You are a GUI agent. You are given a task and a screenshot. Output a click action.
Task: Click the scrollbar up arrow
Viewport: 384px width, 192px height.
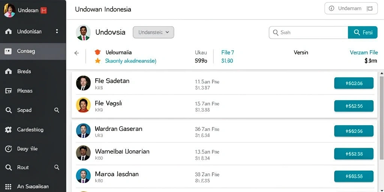pyautogui.click(x=381, y=73)
